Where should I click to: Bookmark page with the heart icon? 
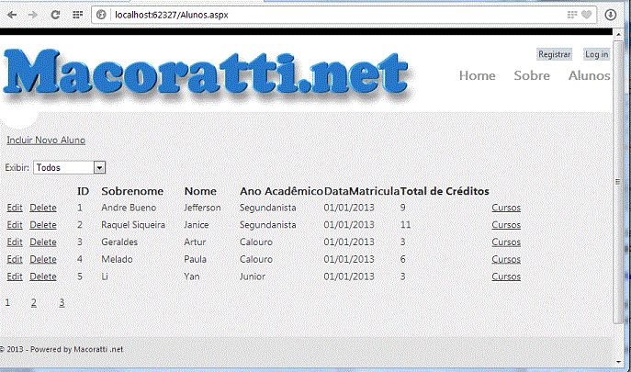click(586, 15)
